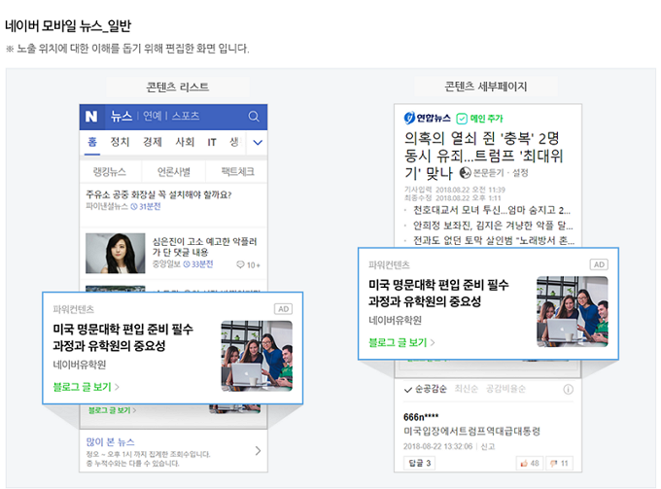Open related link 천호대교서 모녀 투신
This screenshot has width=661, height=489.
coord(492,210)
